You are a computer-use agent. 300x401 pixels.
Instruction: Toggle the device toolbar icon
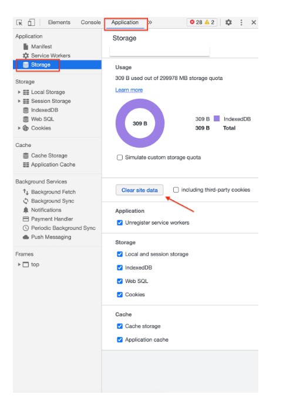tap(31, 22)
